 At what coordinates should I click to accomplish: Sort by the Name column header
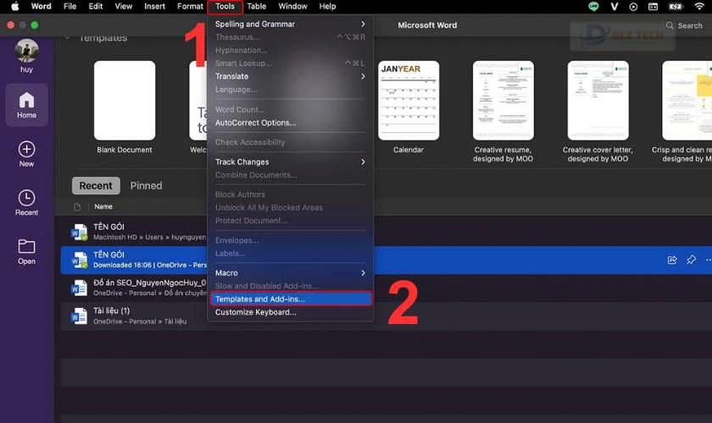[103, 206]
